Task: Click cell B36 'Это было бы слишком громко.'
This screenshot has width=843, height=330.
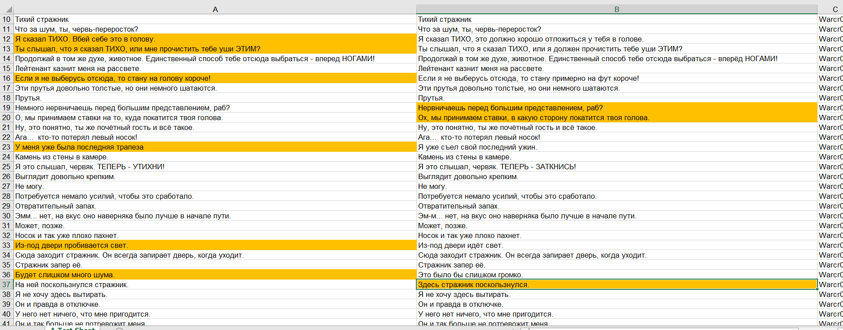Action: point(617,275)
